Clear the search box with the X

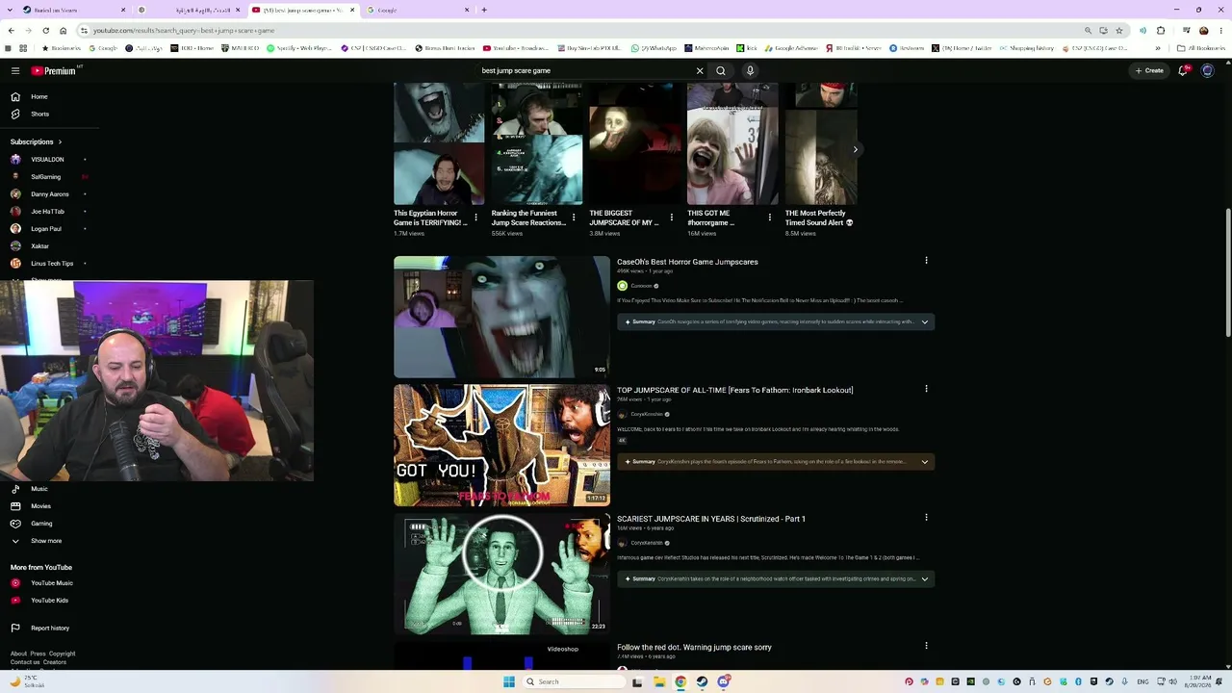click(x=700, y=70)
